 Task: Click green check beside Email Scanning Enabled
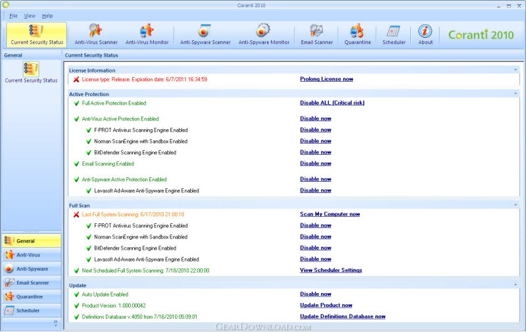(x=76, y=164)
